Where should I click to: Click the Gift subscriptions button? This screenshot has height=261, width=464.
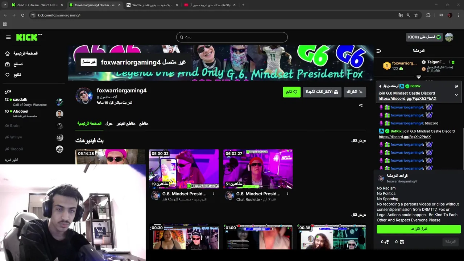pos(322,92)
